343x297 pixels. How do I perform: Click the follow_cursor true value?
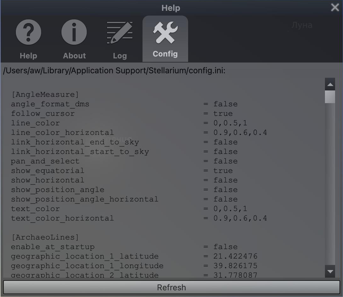tap(223, 114)
